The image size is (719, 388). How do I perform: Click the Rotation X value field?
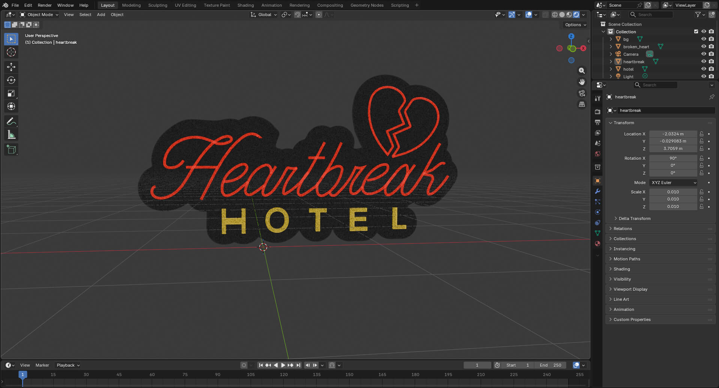click(673, 158)
